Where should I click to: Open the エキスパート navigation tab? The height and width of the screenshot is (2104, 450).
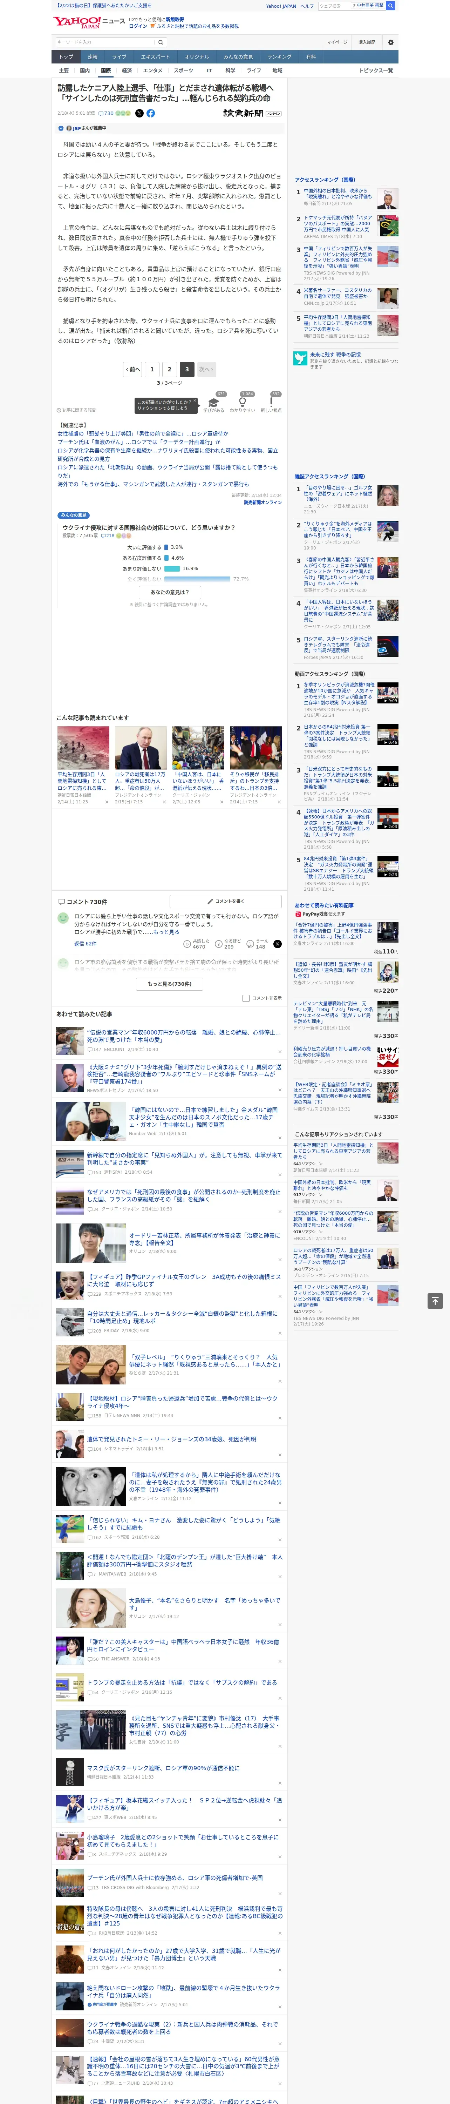[155, 56]
